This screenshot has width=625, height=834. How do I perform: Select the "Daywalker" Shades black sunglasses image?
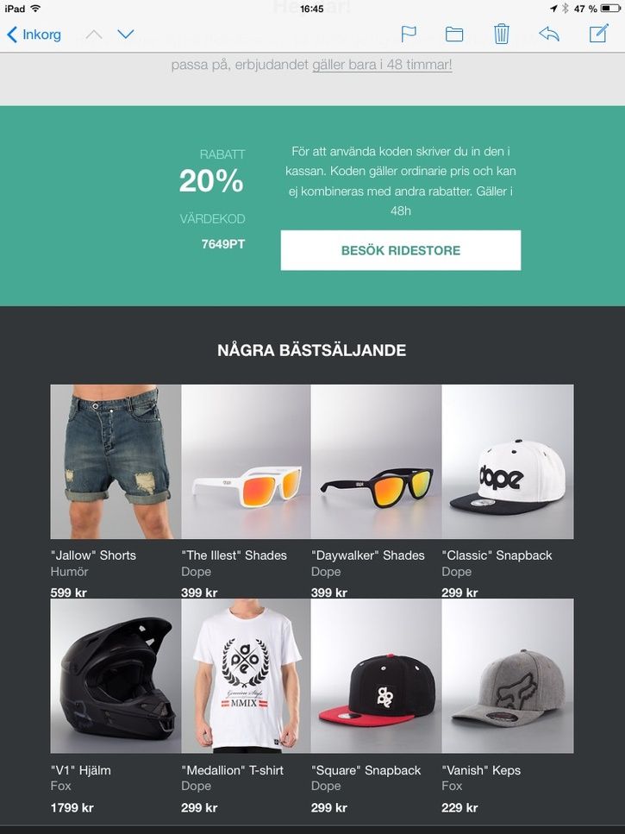376,461
